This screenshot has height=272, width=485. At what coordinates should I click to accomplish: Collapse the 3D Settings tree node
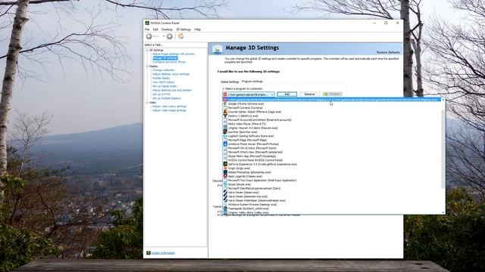(147, 50)
